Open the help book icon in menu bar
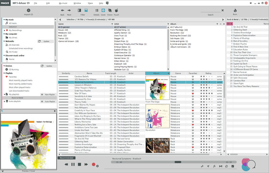The width and height of the screenshot is (269, 173). coord(107,3)
